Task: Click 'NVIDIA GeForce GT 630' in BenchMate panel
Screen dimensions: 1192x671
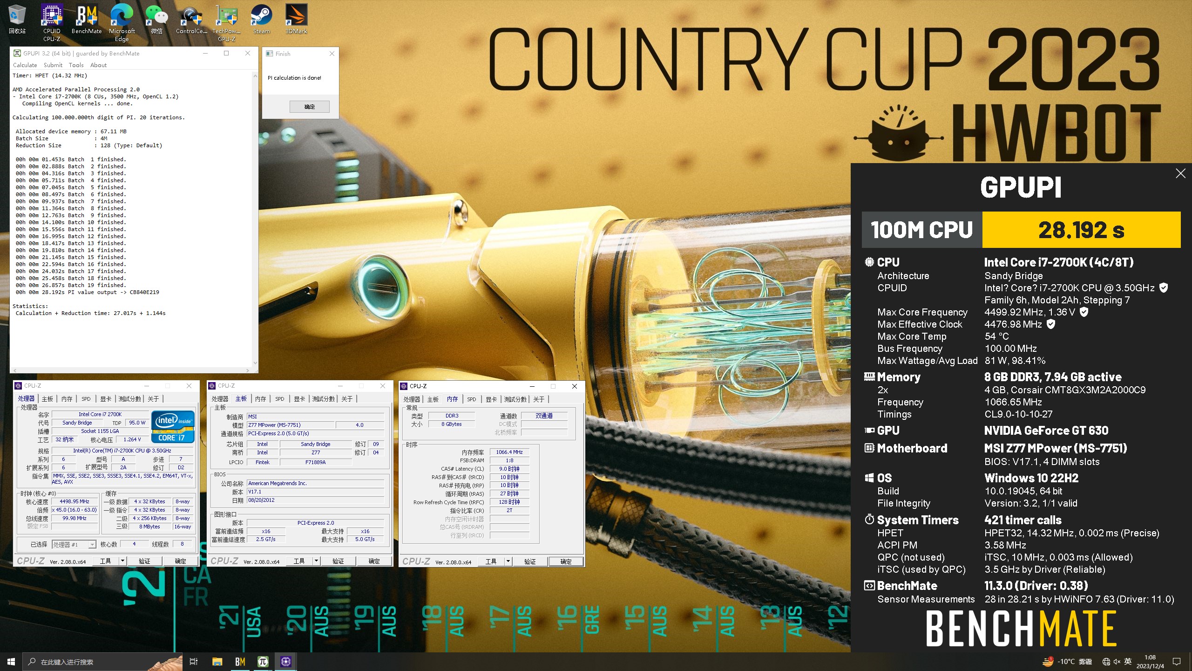Action: [1046, 431]
